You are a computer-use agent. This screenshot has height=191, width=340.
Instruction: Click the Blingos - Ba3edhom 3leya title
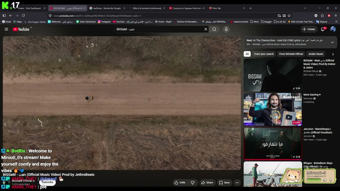tap(318, 165)
